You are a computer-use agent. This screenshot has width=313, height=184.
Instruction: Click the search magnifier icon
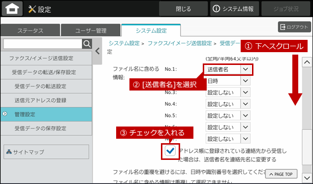(x=87, y=44)
